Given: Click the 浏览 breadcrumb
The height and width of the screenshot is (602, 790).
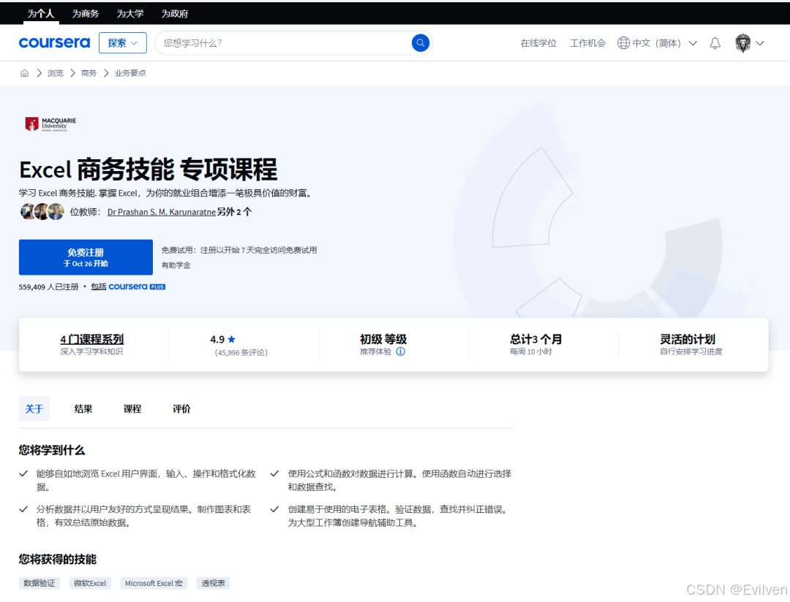Looking at the screenshot, I should click(x=56, y=73).
